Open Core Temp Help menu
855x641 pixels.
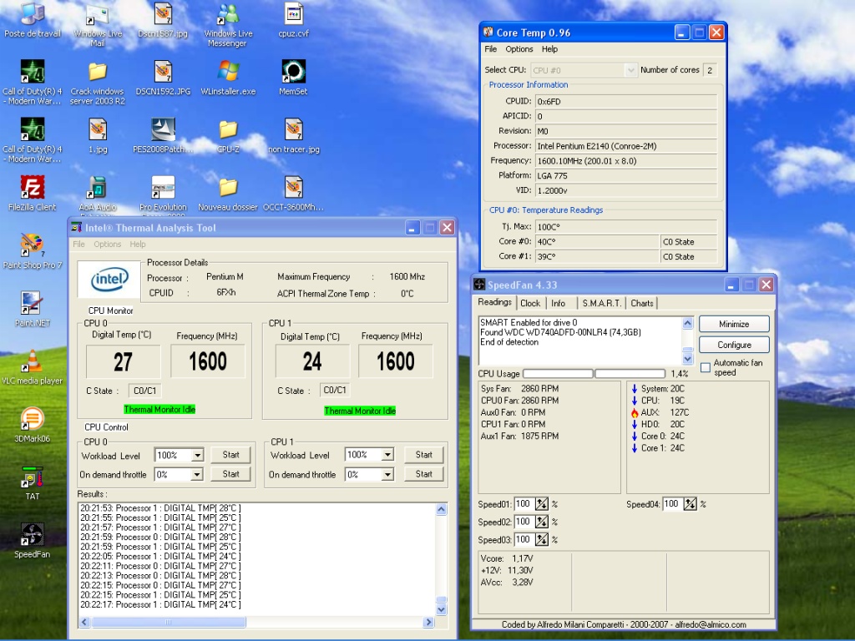pyautogui.click(x=549, y=49)
